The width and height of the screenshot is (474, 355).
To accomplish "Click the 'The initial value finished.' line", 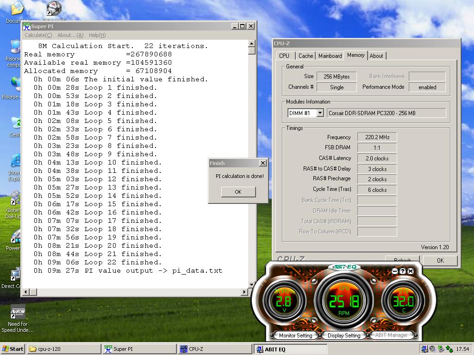I will click(121, 79).
